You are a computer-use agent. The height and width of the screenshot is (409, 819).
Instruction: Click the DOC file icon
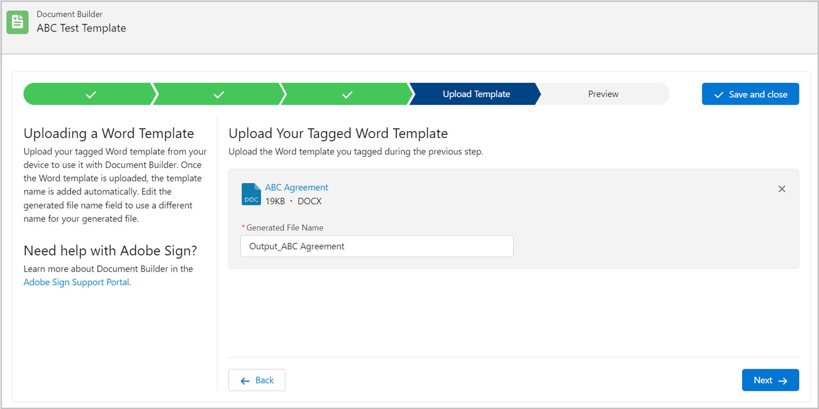pos(251,194)
